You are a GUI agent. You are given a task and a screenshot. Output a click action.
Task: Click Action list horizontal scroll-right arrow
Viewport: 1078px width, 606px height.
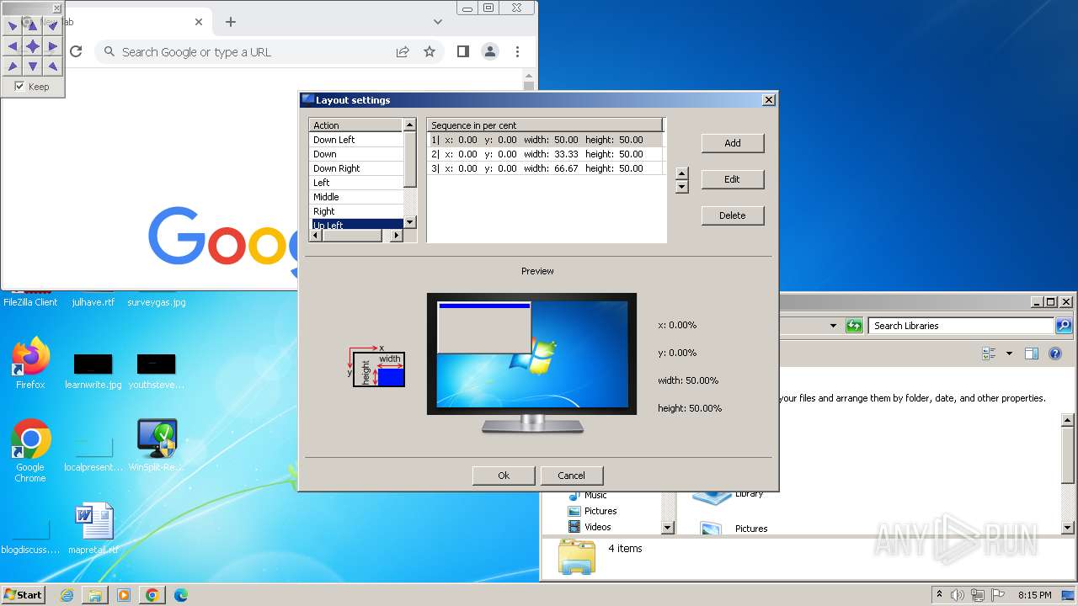pos(398,236)
